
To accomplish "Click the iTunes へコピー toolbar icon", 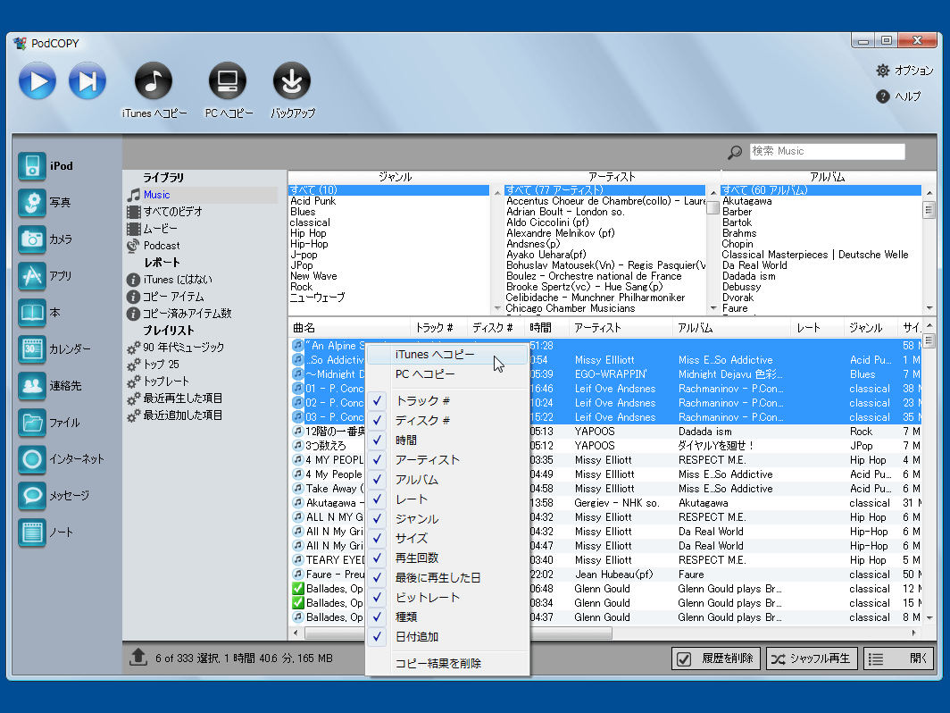I will point(154,80).
